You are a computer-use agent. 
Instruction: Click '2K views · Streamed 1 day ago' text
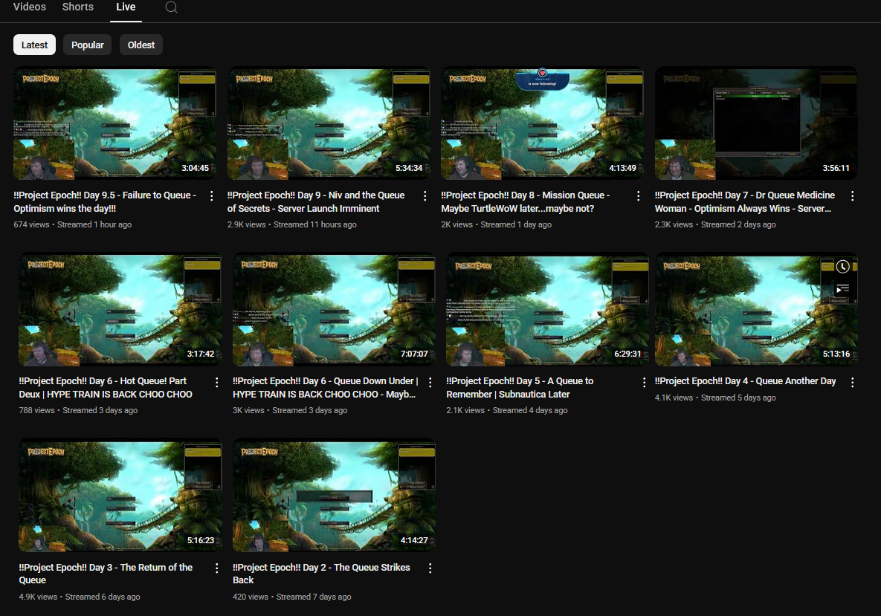pos(496,224)
